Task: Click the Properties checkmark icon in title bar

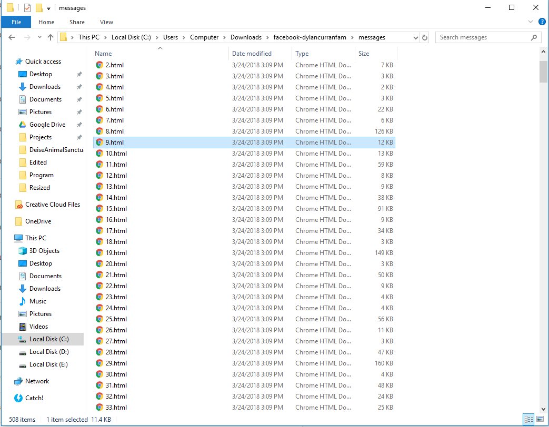Action: point(27,8)
